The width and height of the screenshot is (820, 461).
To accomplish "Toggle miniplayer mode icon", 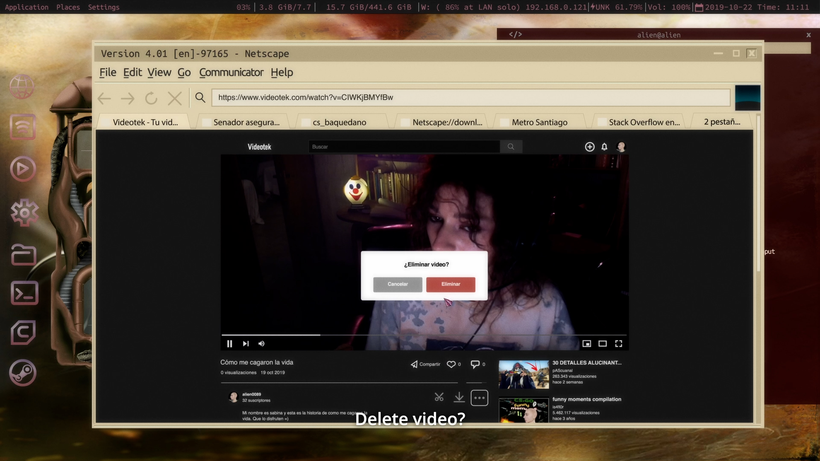I will [587, 344].
